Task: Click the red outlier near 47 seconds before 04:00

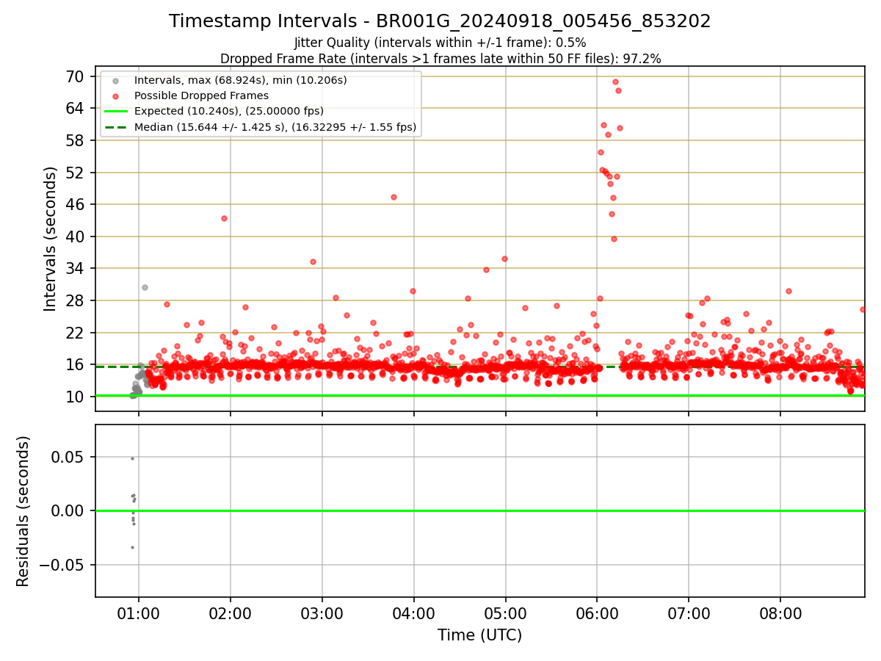Action: pos(394,197)
